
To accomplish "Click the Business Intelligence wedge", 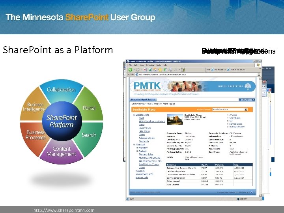I will coord(34,107).
